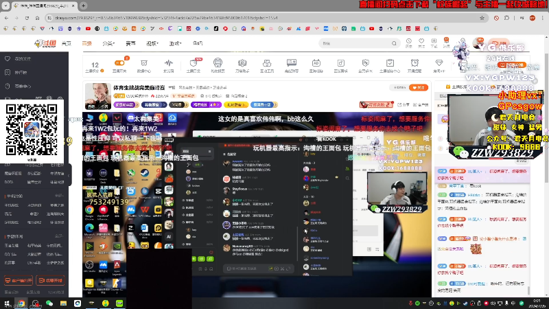Viewport: 549px width, 309px height.
Task: Click the browser back arrow
Action: coord(6,18)
